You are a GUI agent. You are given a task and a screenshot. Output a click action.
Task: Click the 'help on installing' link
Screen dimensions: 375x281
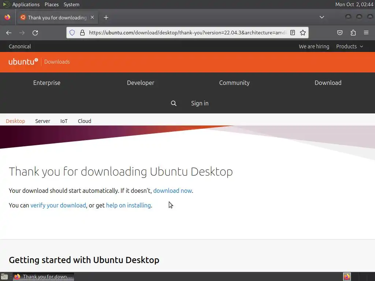point(129,205)
